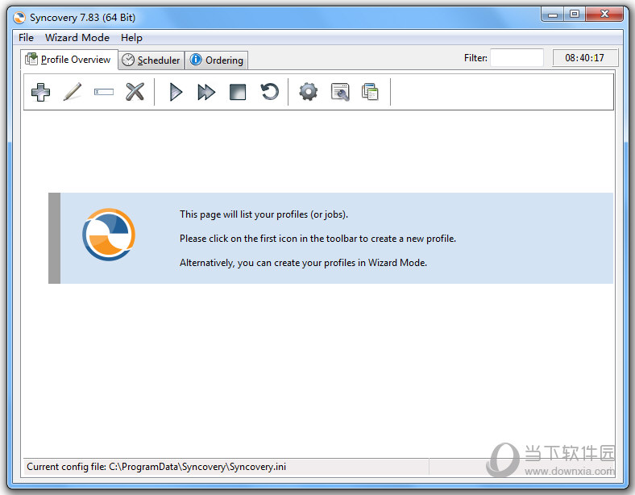Click the Syncovery title bar app icon

(x=19, y=18)
